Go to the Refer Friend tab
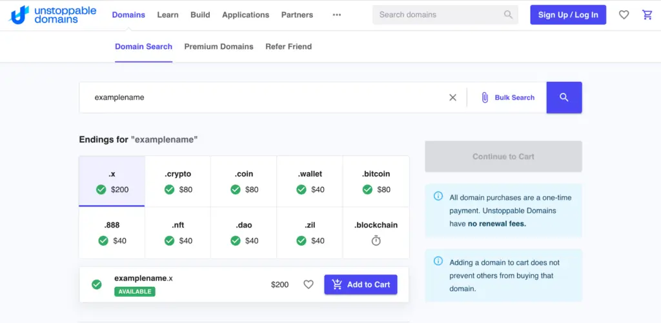The image size is (661, 323). pos(289,46)
